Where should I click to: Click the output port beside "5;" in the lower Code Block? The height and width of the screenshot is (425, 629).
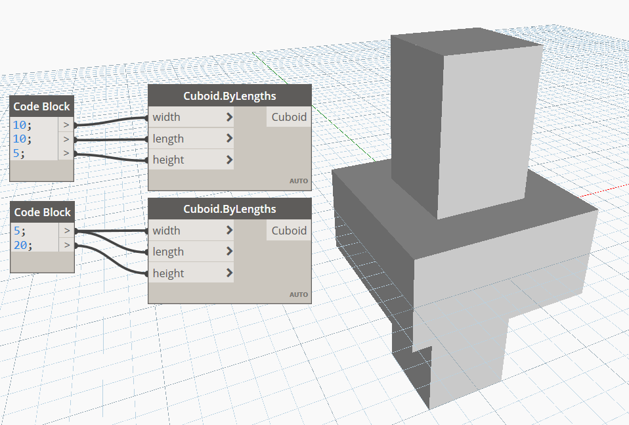67,231
